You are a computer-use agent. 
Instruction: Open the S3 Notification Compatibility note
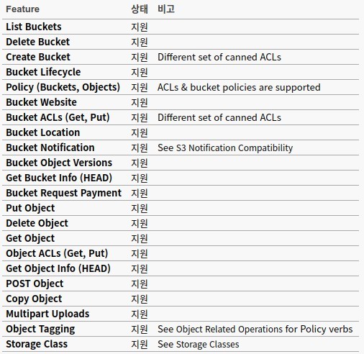tap(225, 147)
